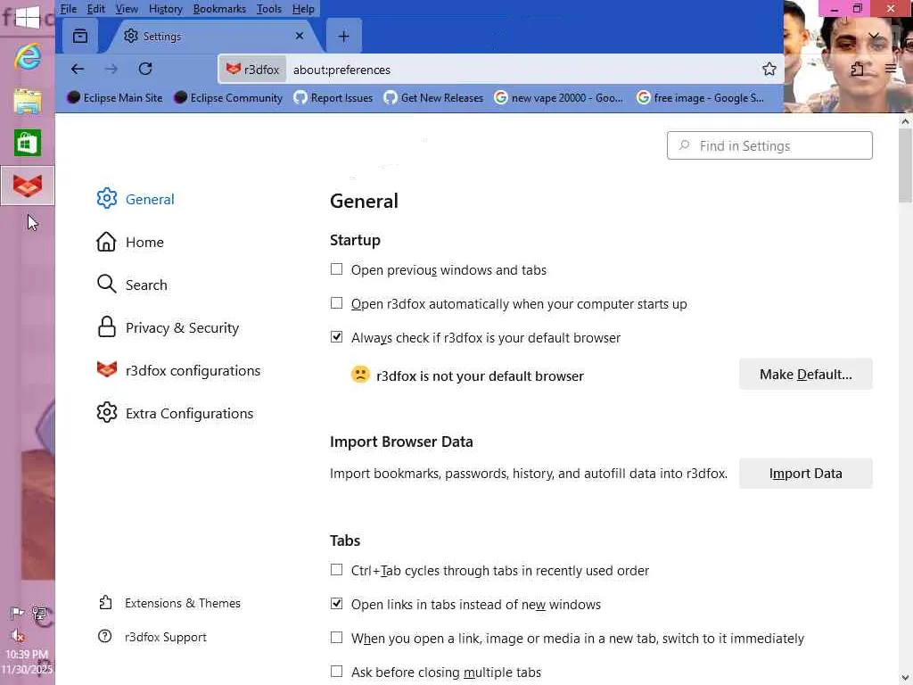Reload the current page
The image size is (913, 685).
pyautogui.click(x=145, y=70)
